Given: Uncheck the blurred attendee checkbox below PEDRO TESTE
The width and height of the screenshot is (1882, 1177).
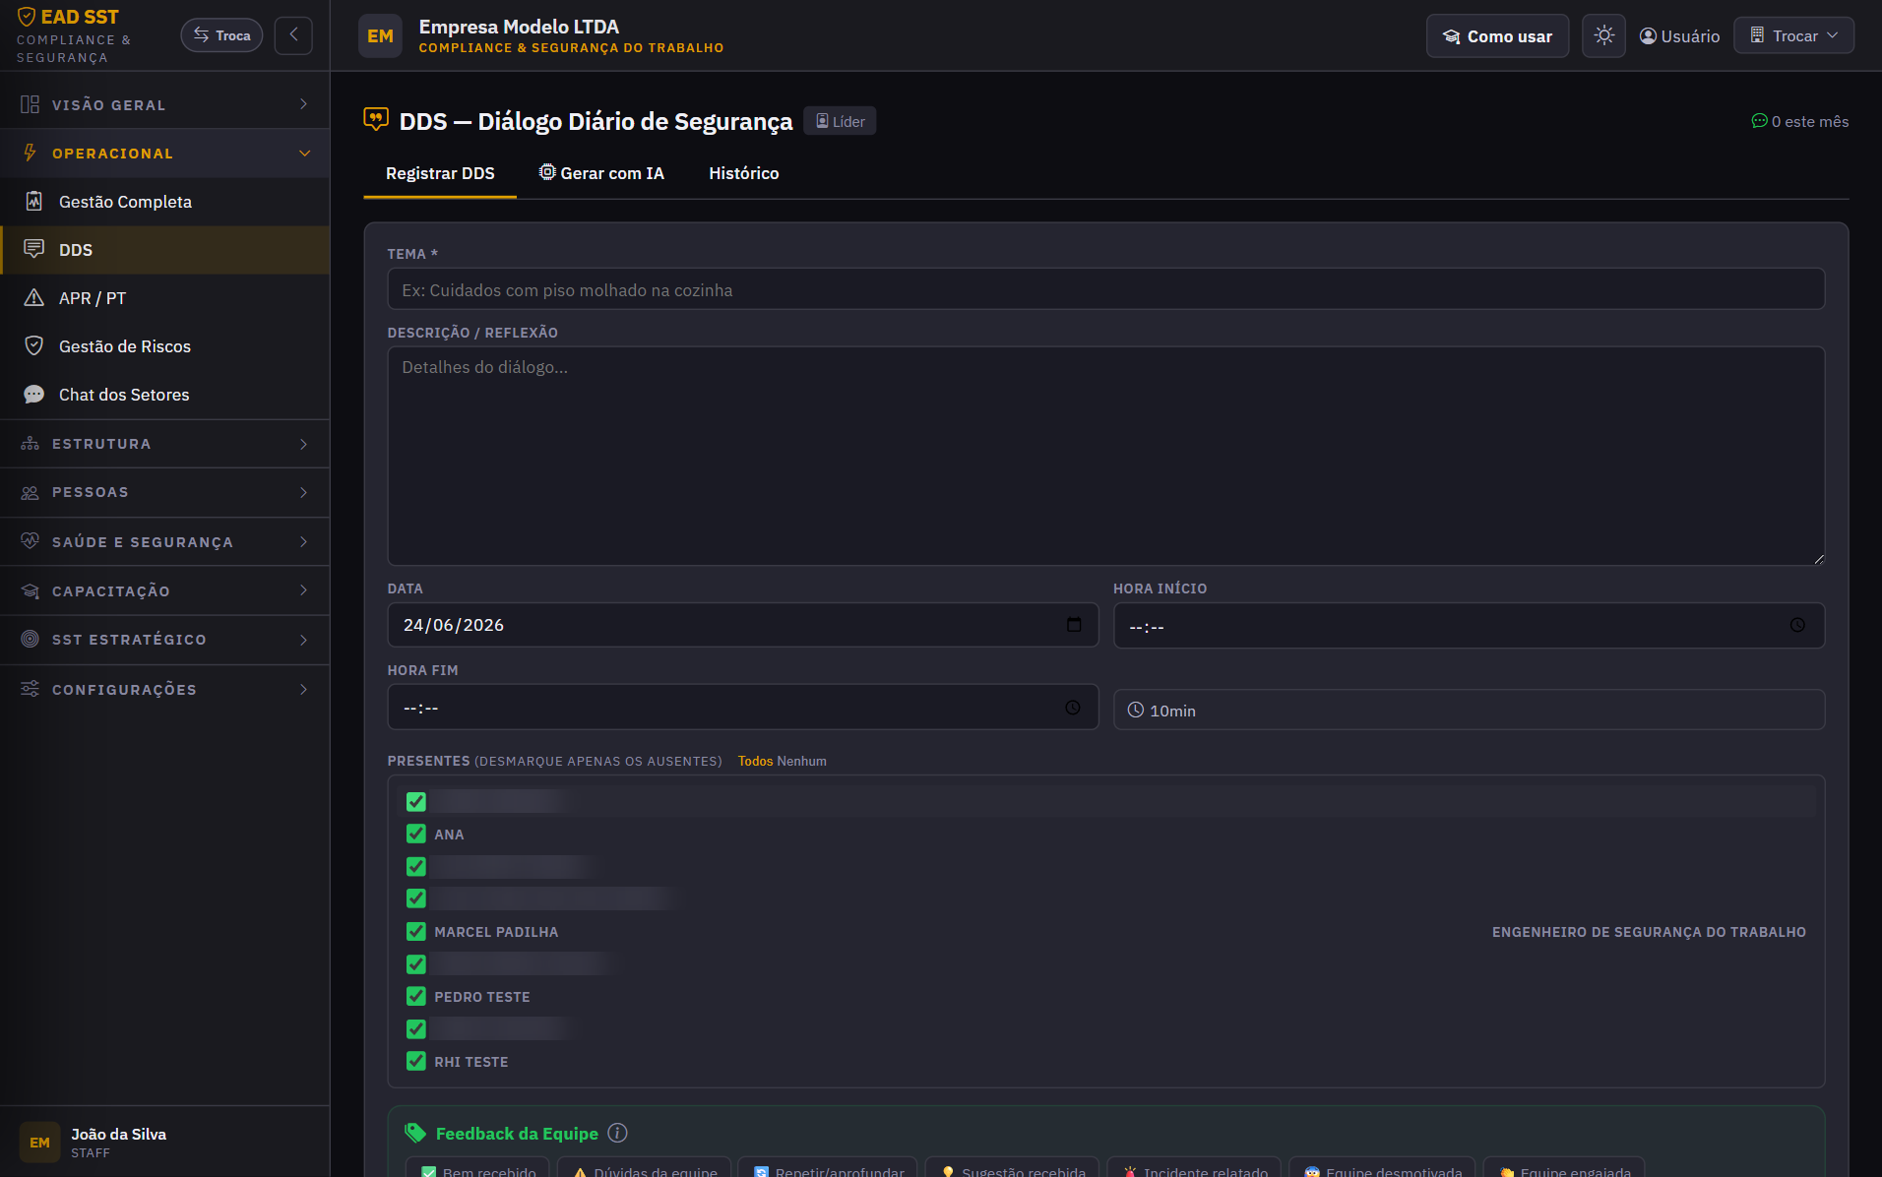Looking at the screenshot, I should pos(416,1028).
